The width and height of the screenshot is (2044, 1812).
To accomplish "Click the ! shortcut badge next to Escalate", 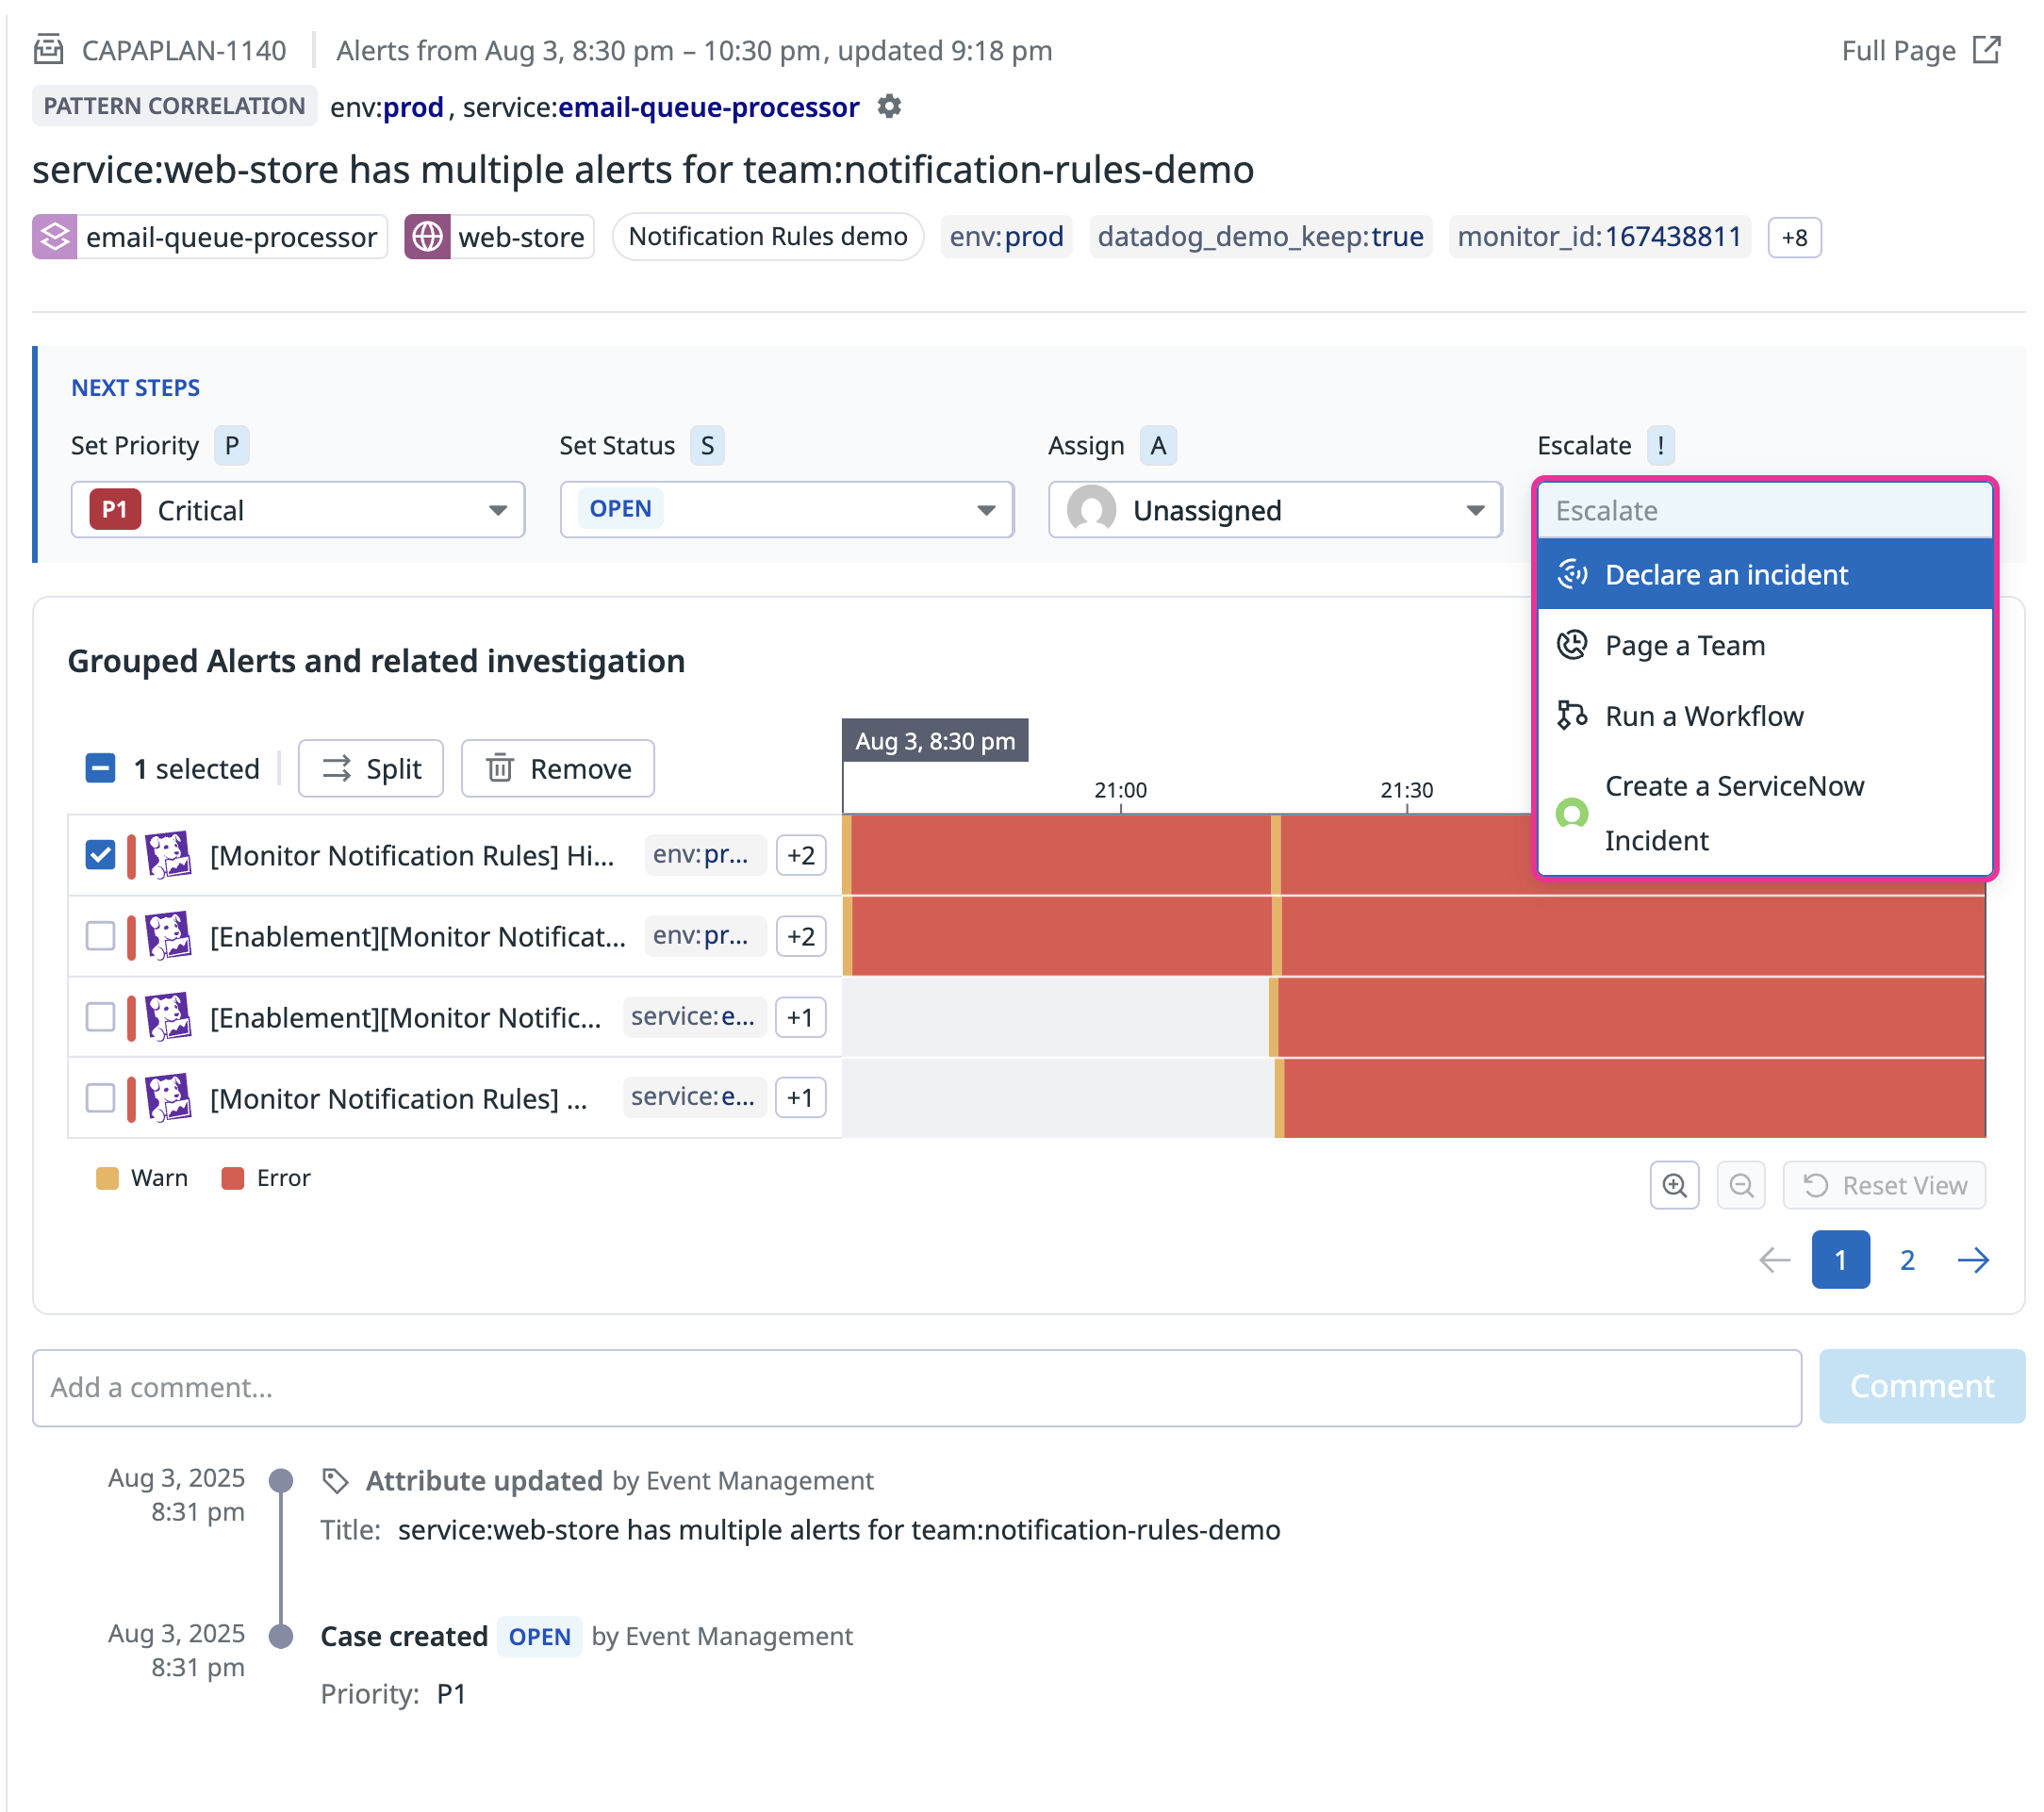I will 1660,445.
